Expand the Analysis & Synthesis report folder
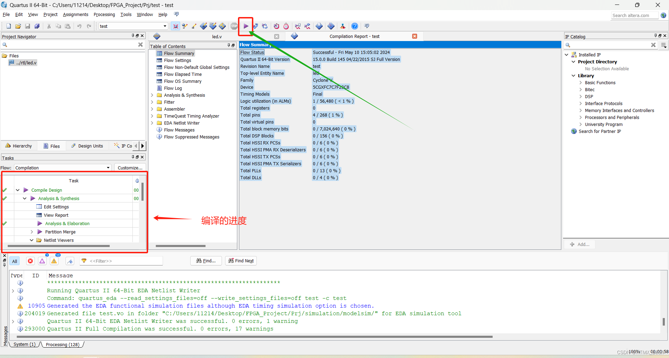The height and width of the screenshot is (358, 669). coord(152,95)
